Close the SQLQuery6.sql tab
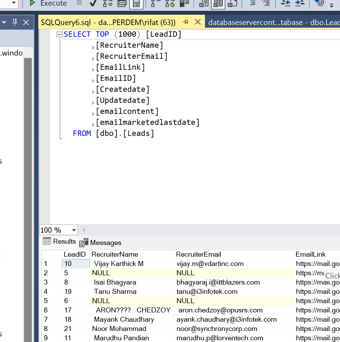The width and height of the screenshot is (340, 342). [x=198, y=22]
